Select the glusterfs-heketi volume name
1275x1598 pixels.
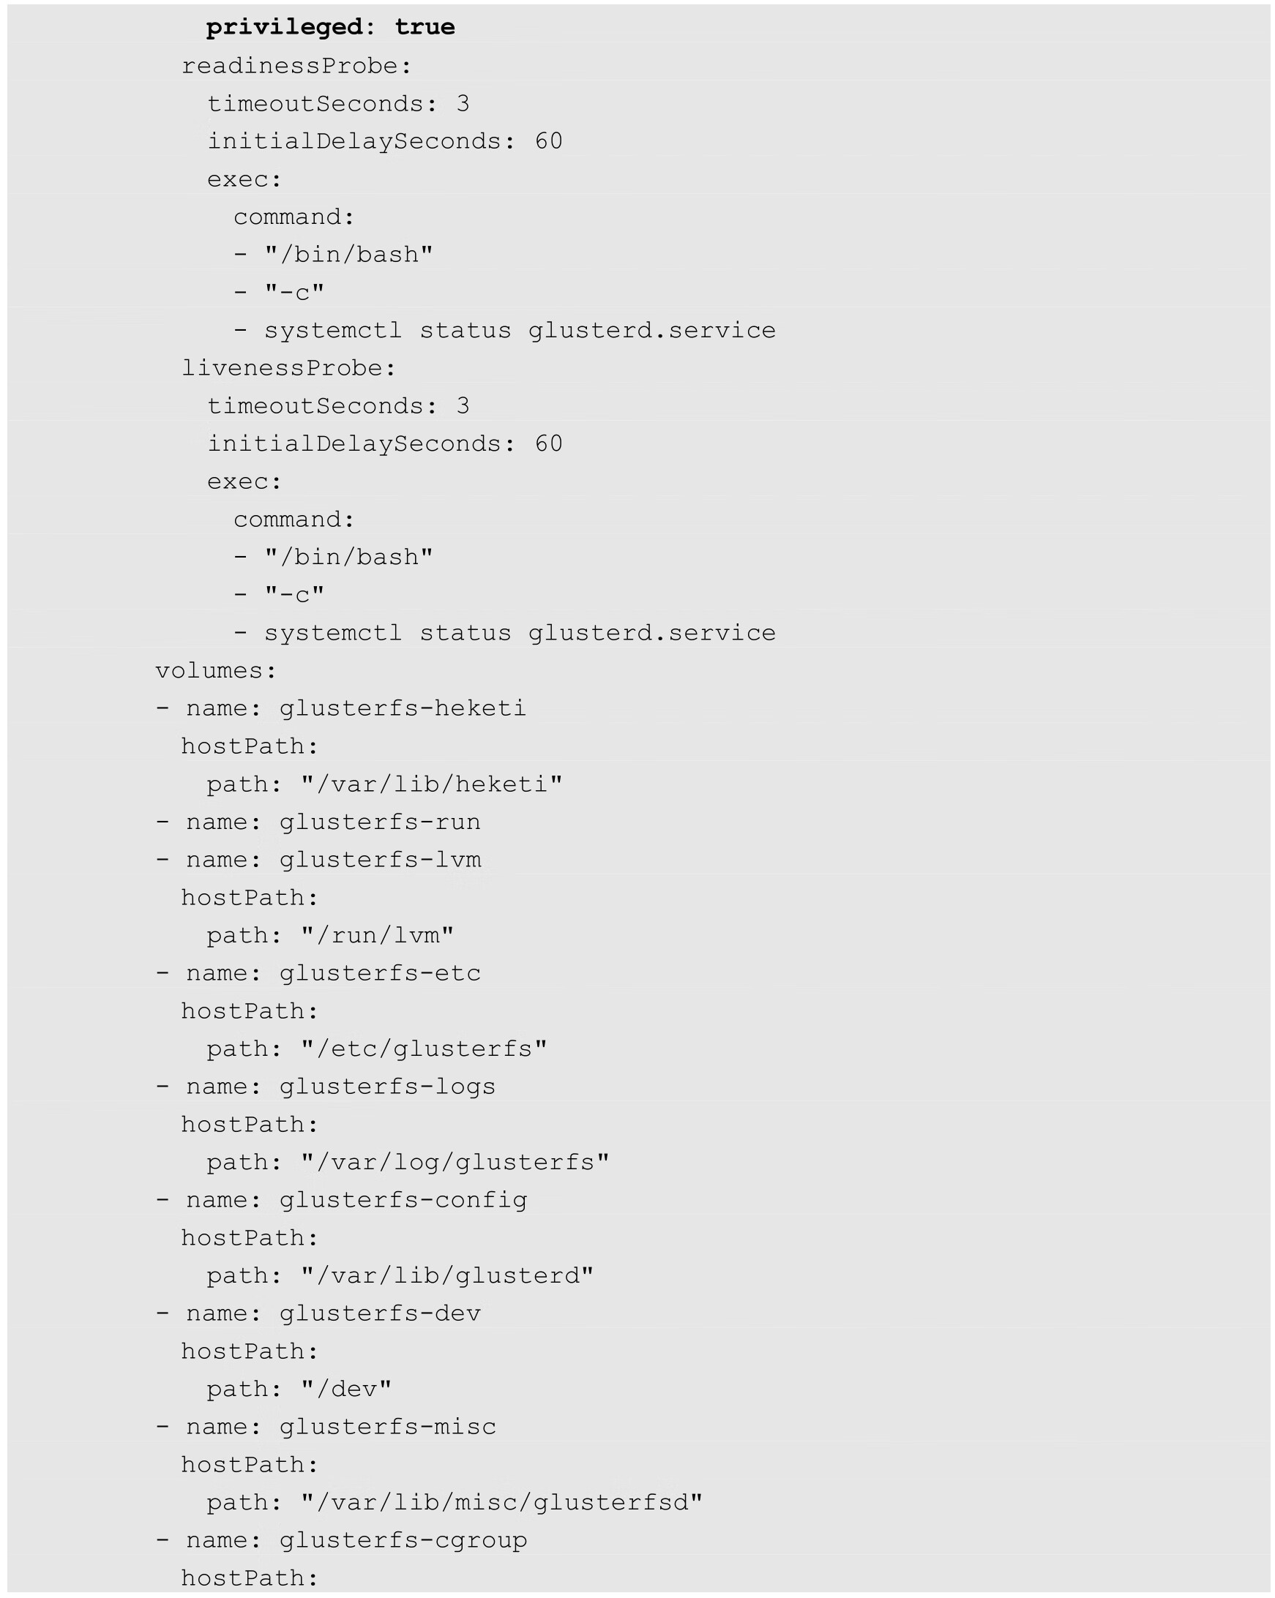click(403, 708)
